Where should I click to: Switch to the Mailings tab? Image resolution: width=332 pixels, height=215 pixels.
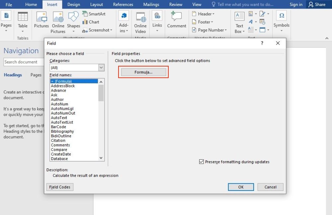click(x=151, y=4)
